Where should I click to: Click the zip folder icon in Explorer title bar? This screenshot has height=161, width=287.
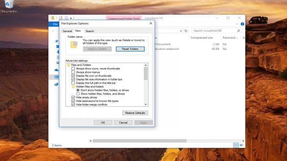click(x=52, y=18)
